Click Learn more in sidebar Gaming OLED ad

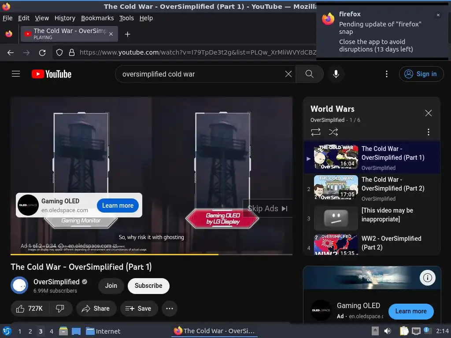tap(411, 311)
